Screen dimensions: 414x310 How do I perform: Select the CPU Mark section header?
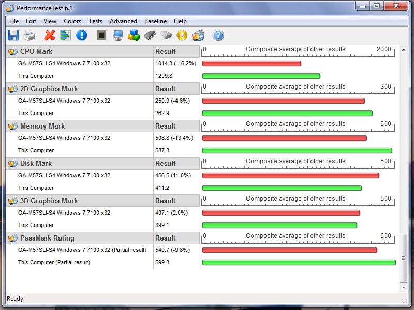[80, 51]
